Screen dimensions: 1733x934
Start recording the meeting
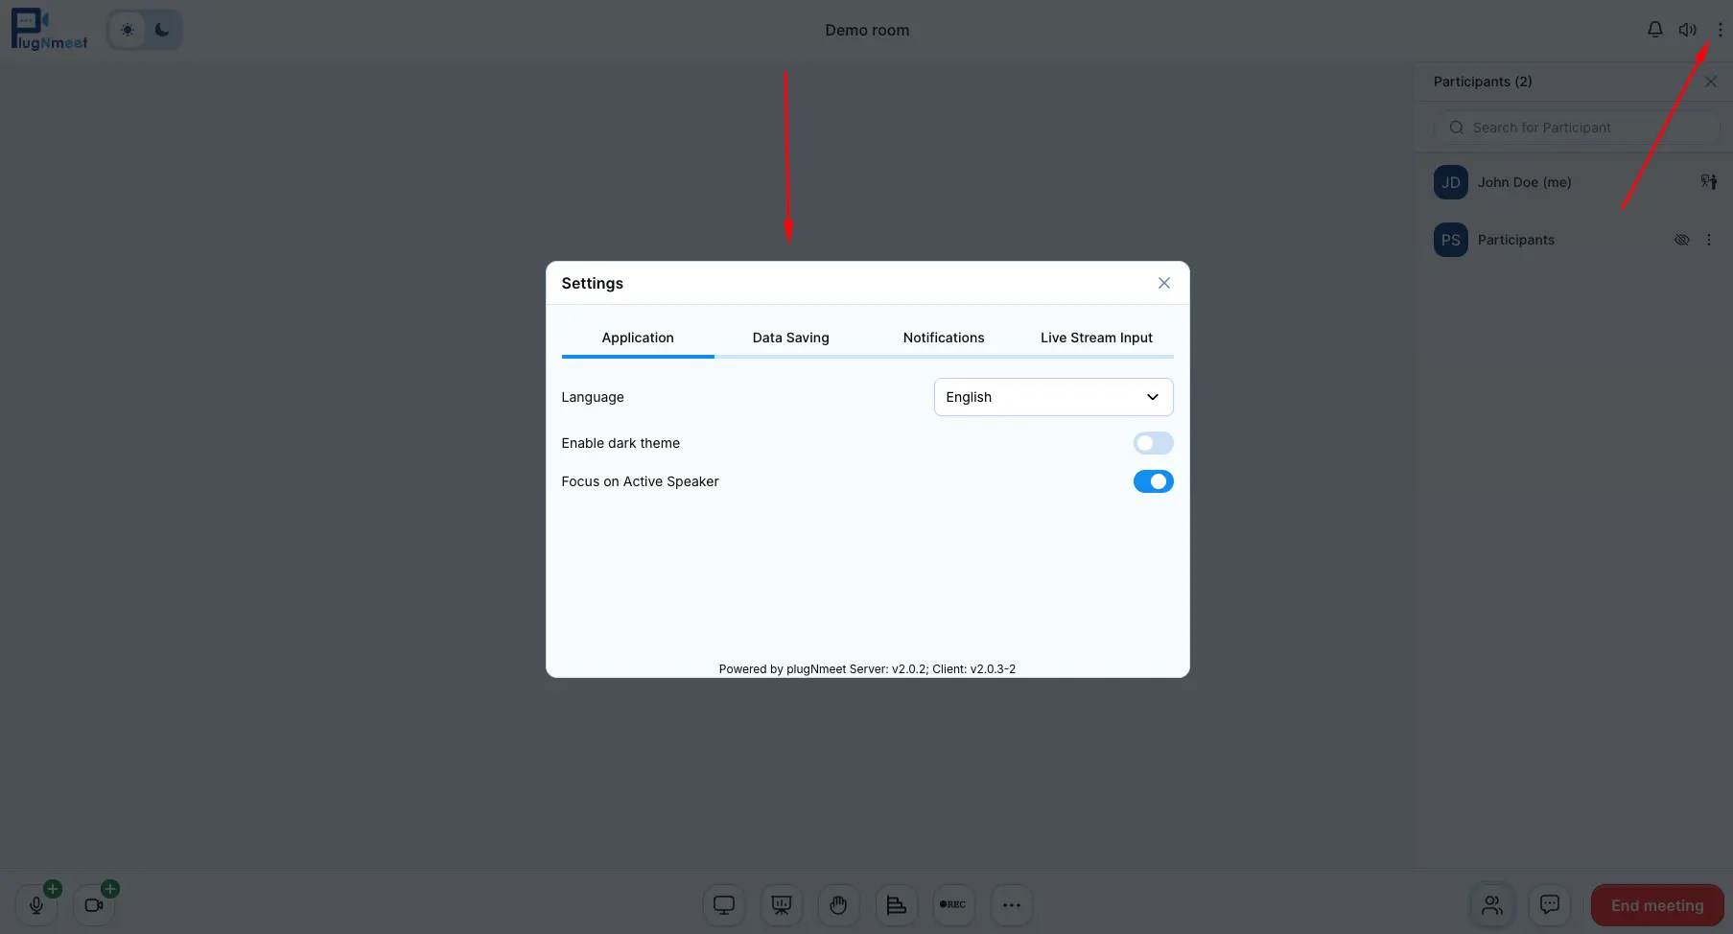(x=953, y=904)
